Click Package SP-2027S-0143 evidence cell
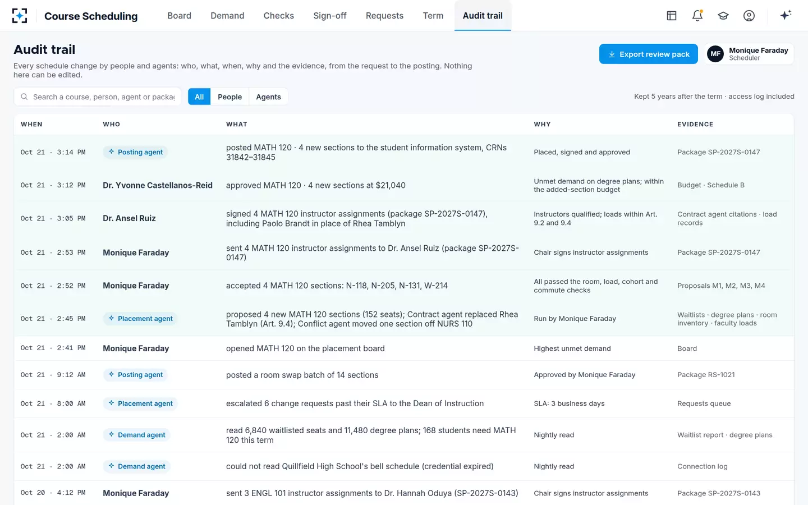Viewport: 808px width, 505px height. coord(719,493)
